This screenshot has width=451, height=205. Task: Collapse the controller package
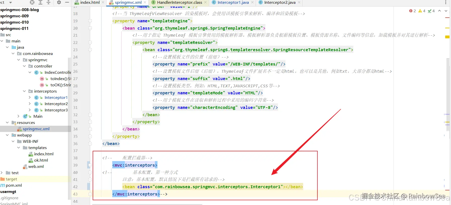tap(24, 66)
